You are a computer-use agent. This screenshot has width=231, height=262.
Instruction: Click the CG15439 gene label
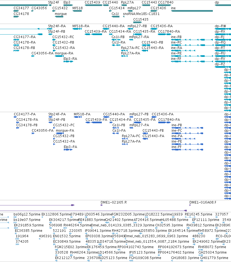tap(92, 2)
